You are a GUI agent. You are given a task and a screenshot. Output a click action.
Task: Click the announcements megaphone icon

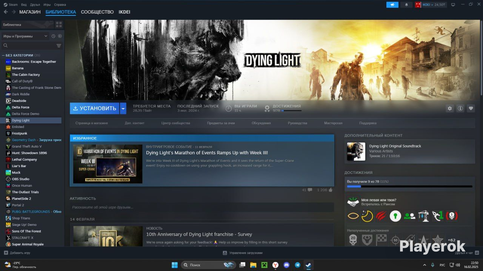[x=392, y=5]
